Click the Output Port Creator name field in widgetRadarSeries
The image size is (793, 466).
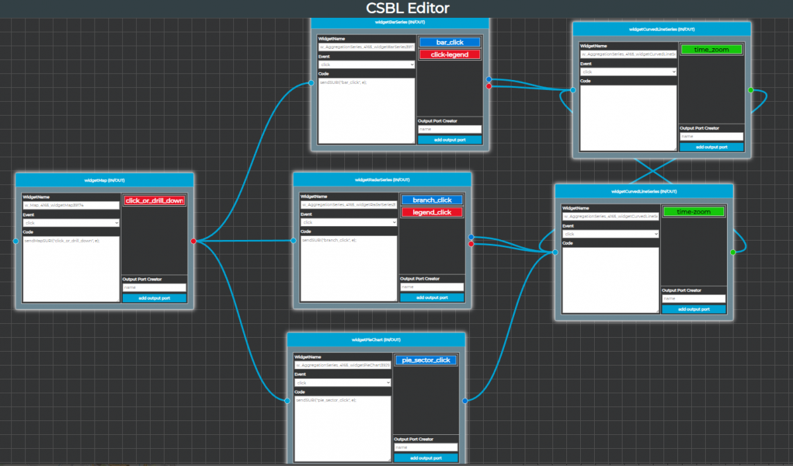click(x=432, y=288)
